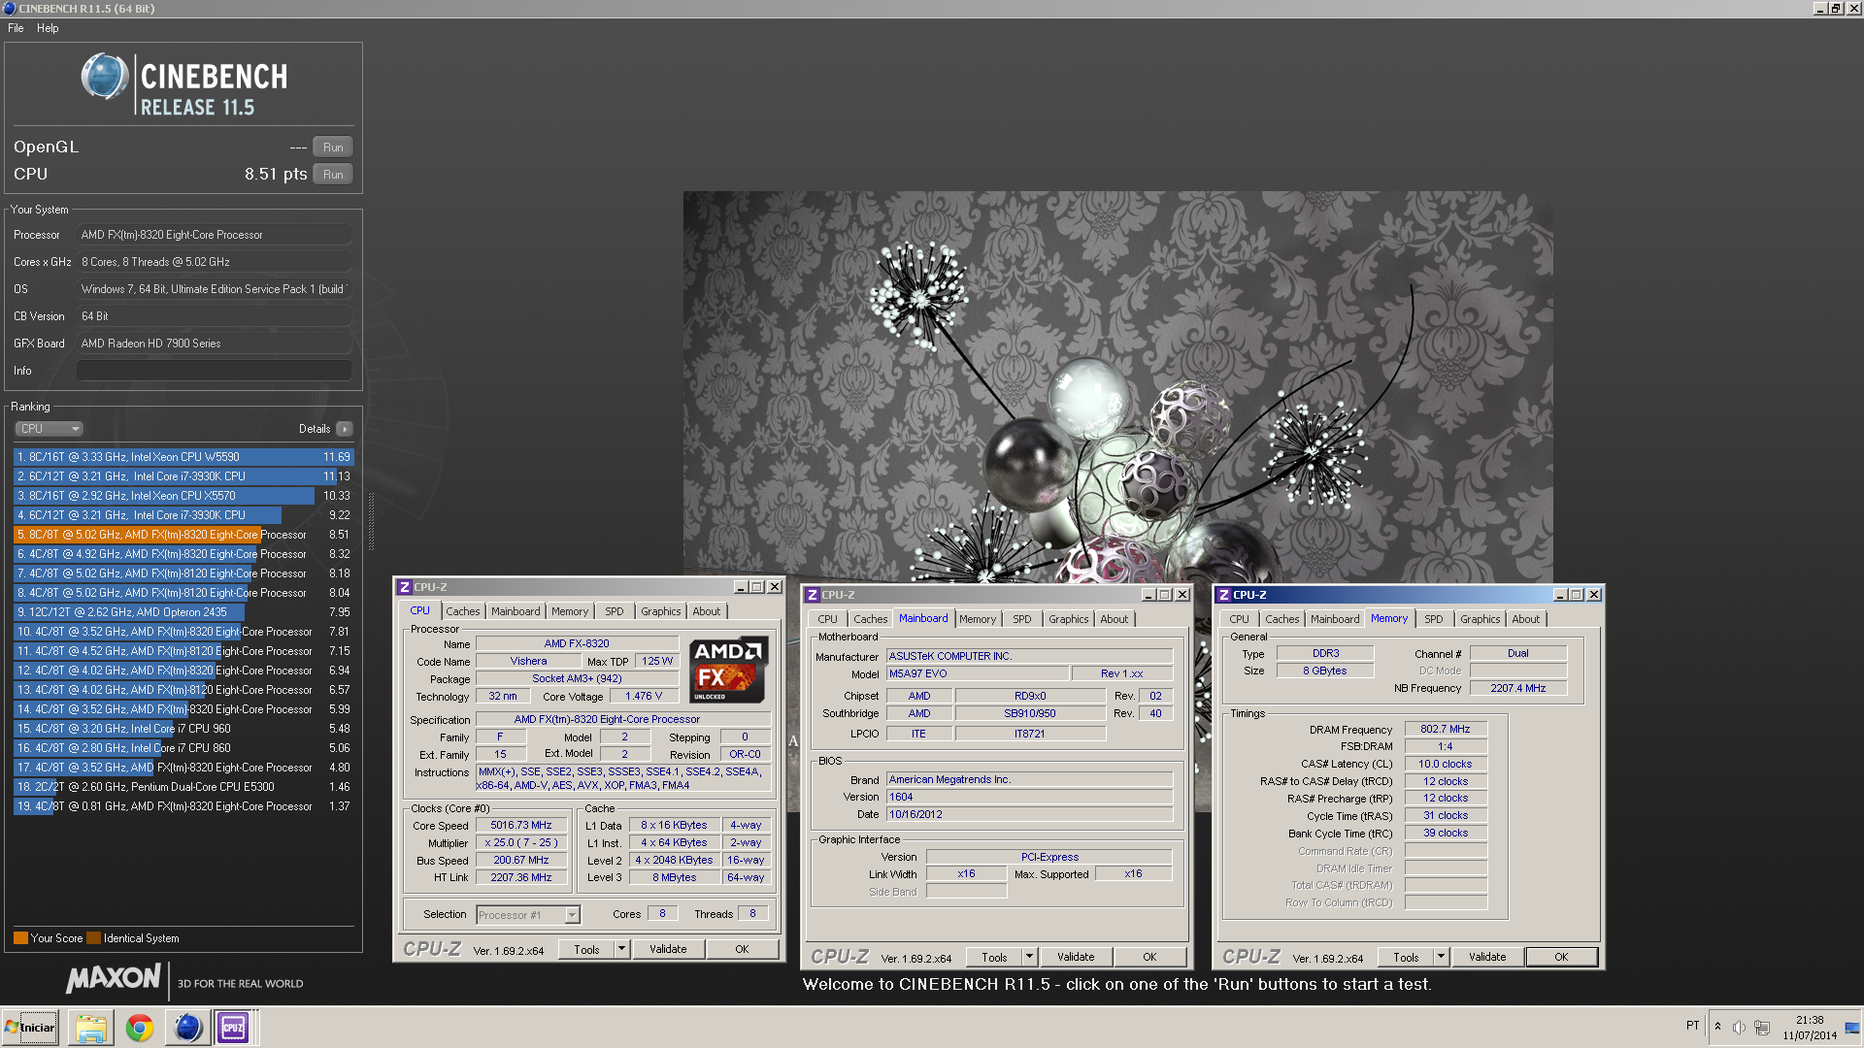
Task: Switch to CPU-Z taskbar icon
Action: pyautogui.click(x=233, y=1028)
